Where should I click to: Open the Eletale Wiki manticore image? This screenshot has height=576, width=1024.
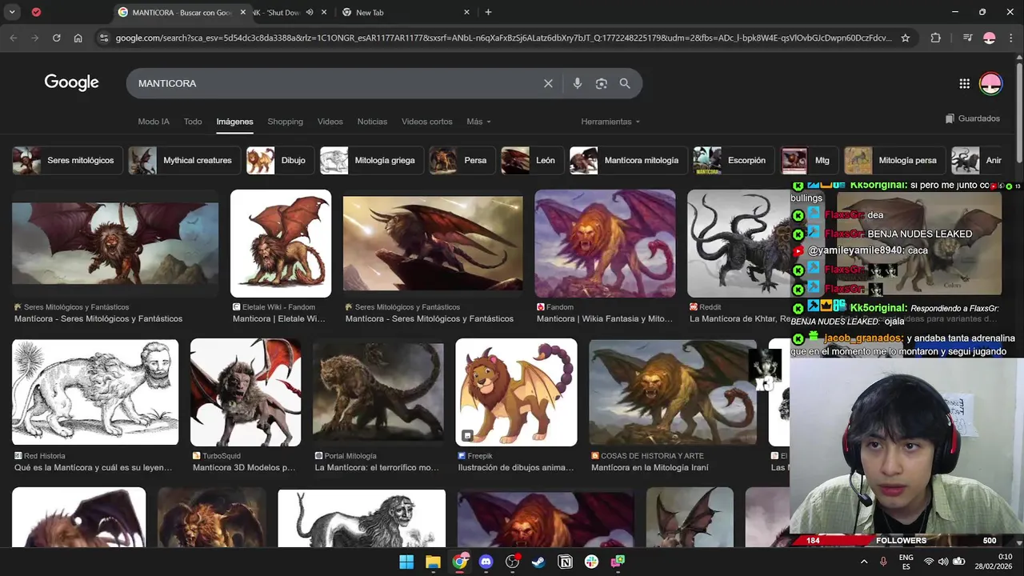(281, 243)
